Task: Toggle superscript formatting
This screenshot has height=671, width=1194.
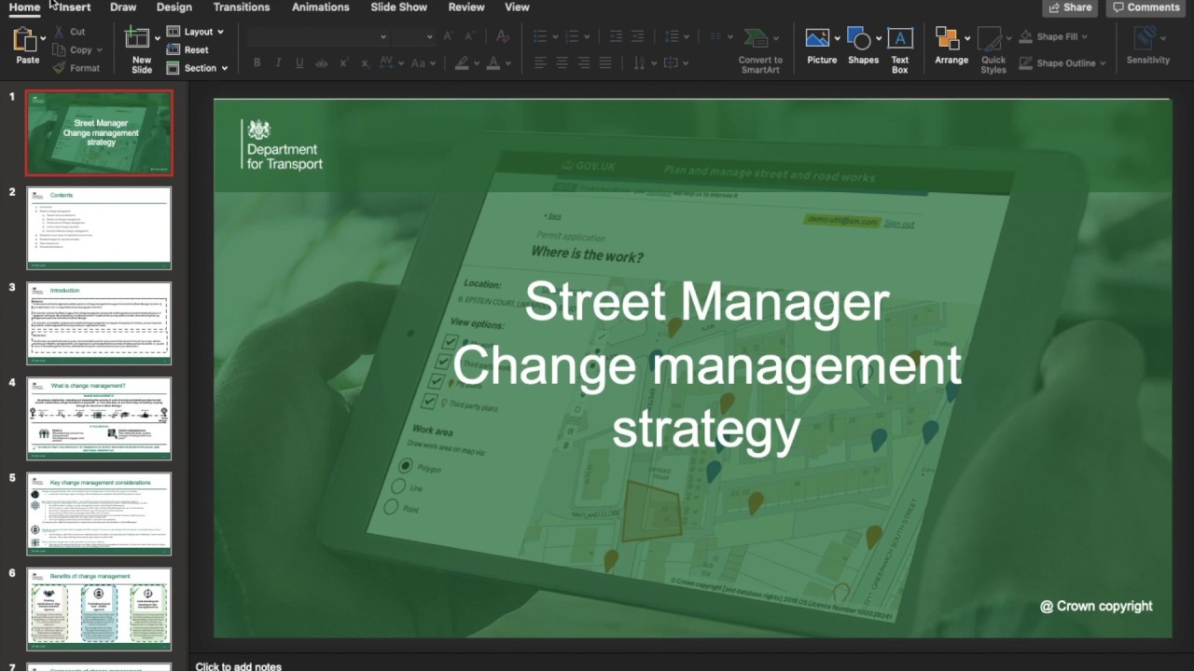Action: pyautogui.click(x=344, y=63)
